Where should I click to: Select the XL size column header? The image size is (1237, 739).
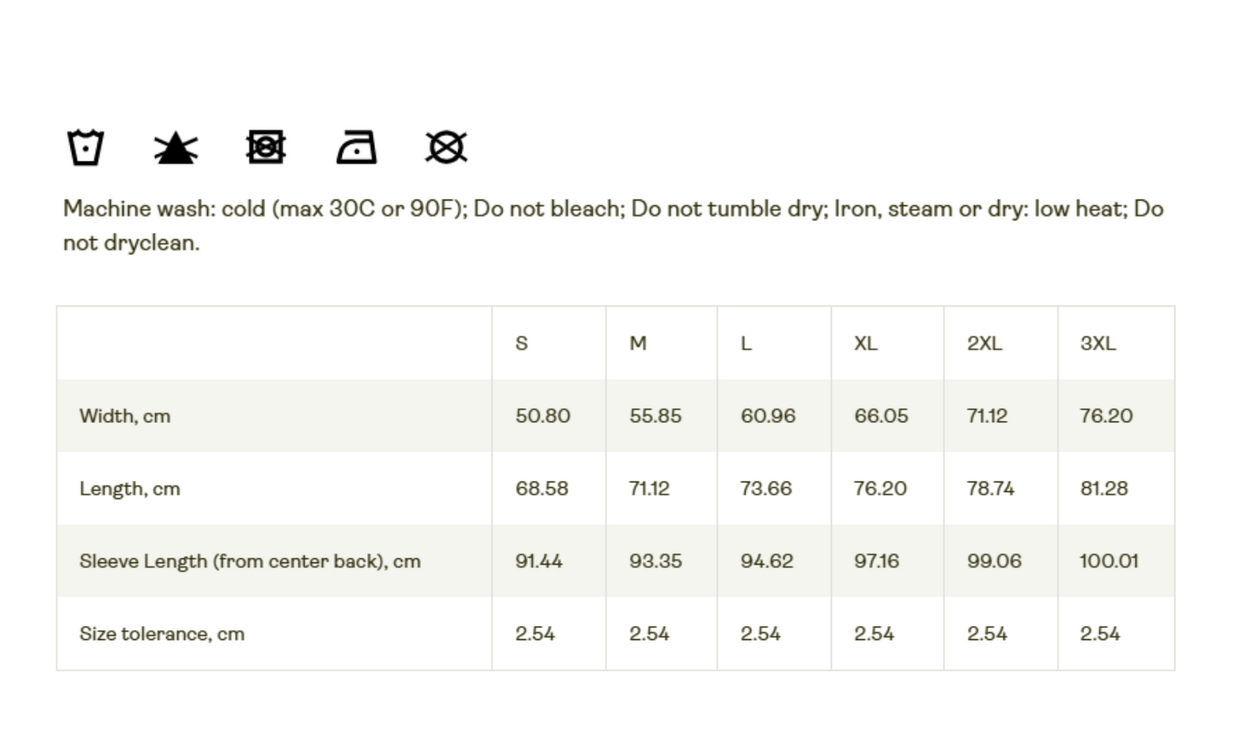click(865, 343)
